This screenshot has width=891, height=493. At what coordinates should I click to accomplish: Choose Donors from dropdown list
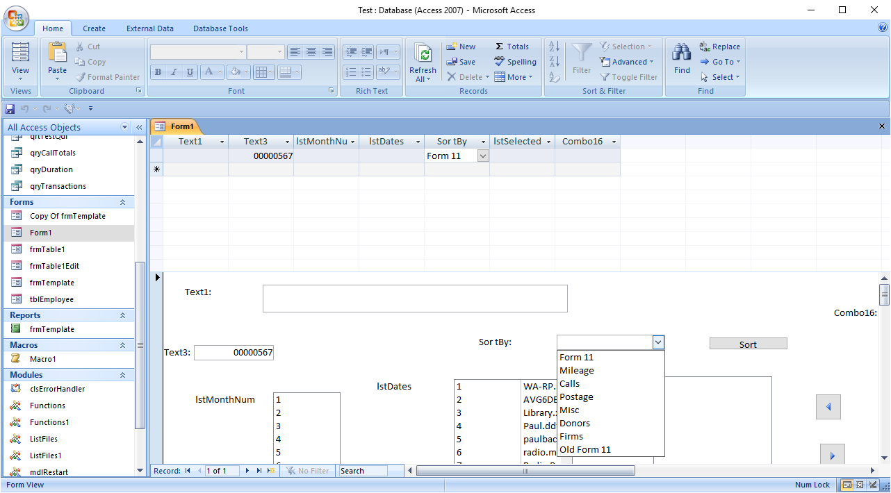[x=610, y=424]
